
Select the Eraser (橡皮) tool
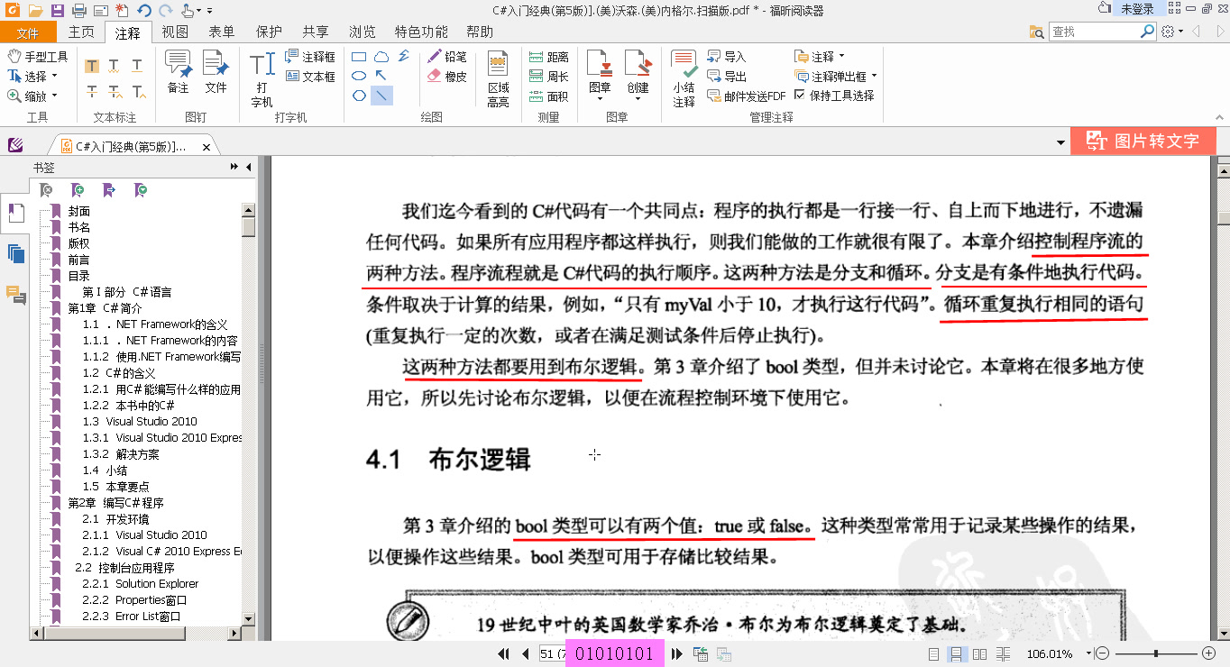[447, 77]
